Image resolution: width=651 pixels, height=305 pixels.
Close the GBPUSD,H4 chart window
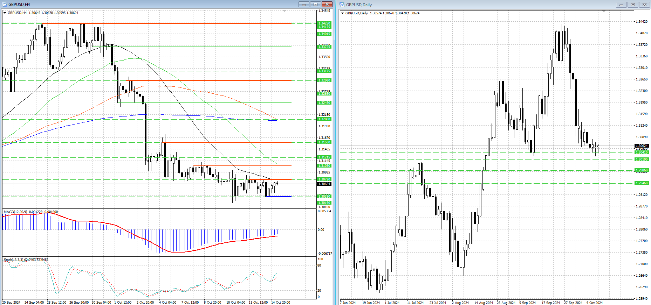(327, 5)
